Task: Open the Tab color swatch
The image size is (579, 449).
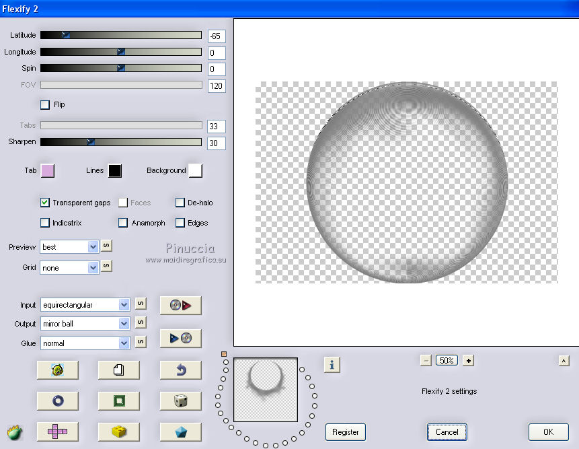Action: [x=48, y=171]
